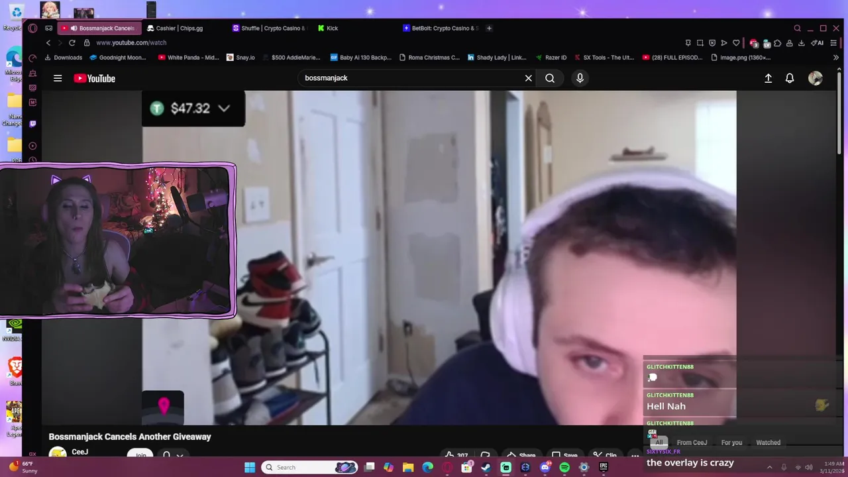Bookmark page with the heart icon
This screenshot has width=848, height=477.
click(736, 43)
